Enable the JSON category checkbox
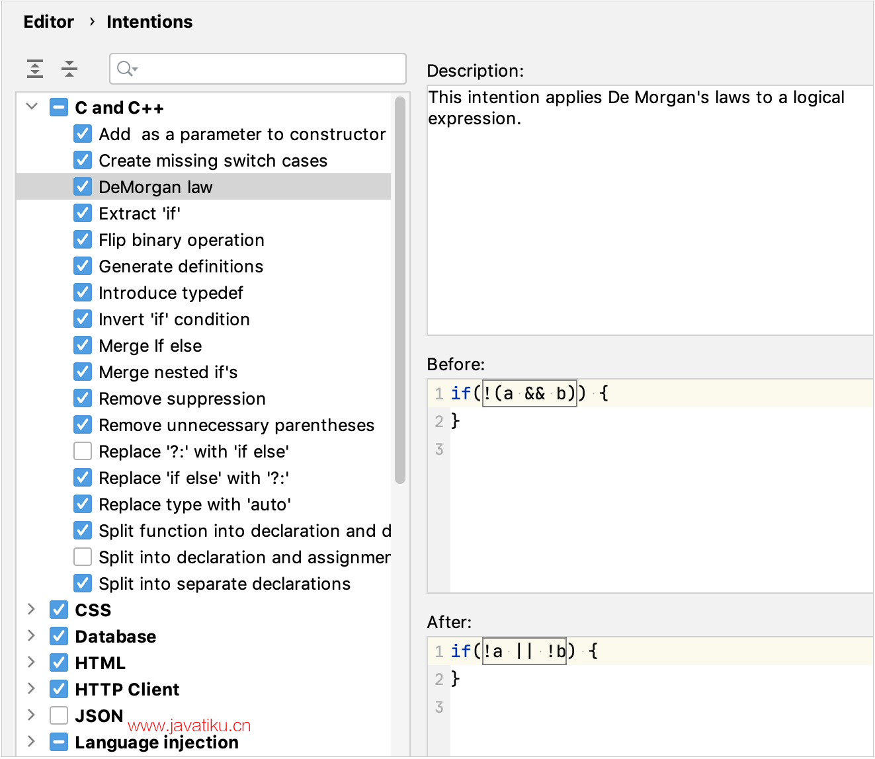The height and width of the screenshot is (759, 875). (59, 715)
